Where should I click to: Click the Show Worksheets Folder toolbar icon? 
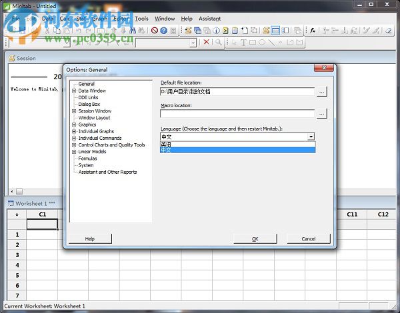click(x=198, y=31)
